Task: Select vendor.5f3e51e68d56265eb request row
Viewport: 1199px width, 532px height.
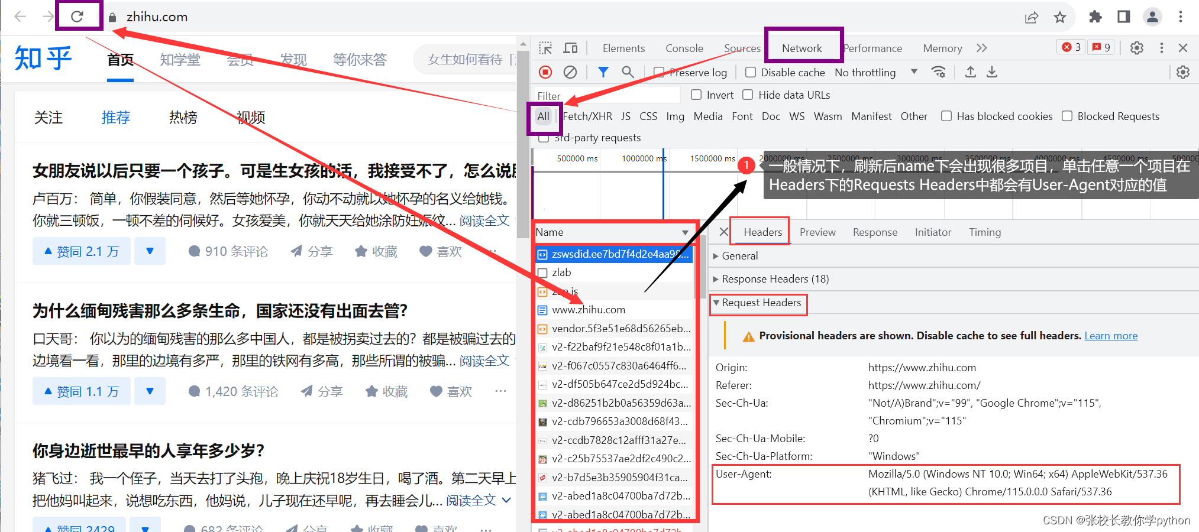Action: click(613, 329)
